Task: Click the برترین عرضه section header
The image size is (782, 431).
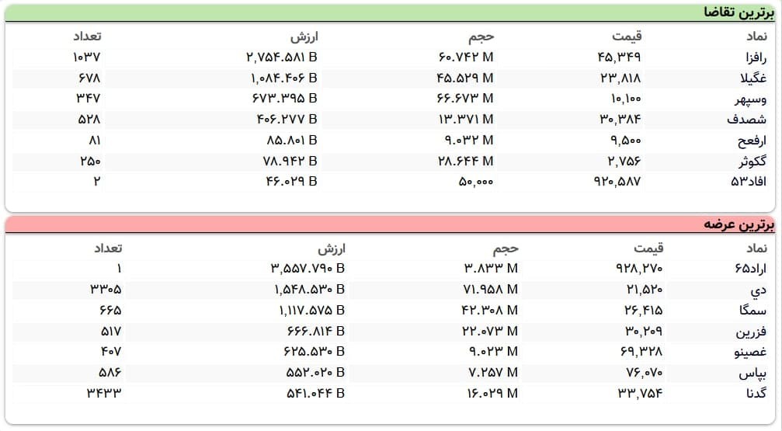Action: (737, 224)
